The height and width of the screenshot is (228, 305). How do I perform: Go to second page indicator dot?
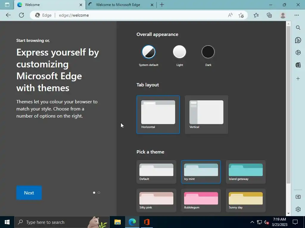99,193
